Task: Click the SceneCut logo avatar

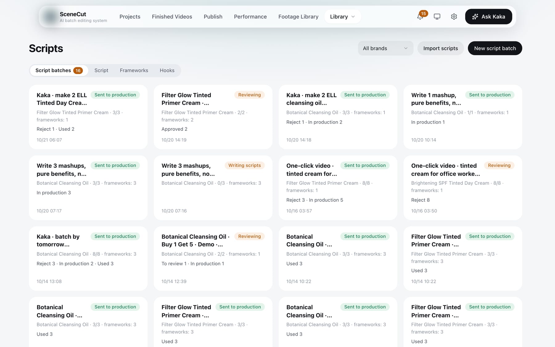Action: coord(50,17)
